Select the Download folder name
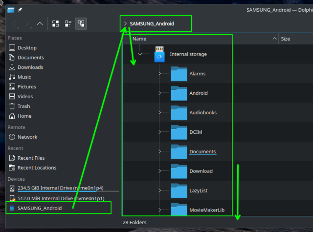Screen dimensions: 313x232 point(201,171)
